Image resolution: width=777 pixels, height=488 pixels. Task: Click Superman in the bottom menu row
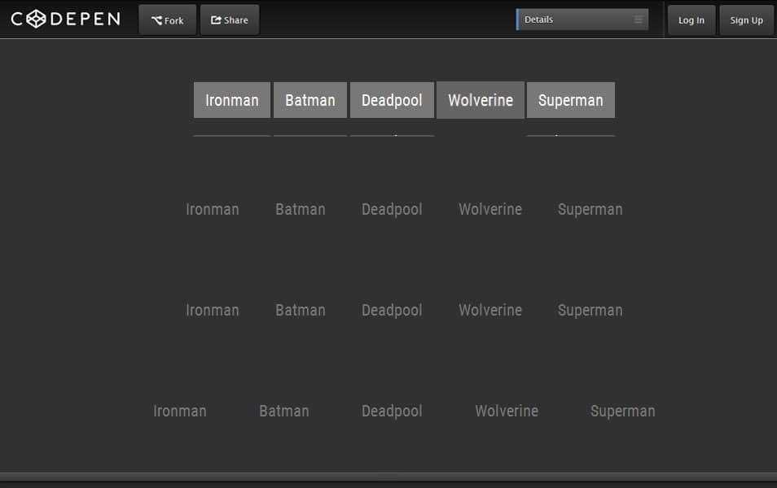click(x=622, y=411)
